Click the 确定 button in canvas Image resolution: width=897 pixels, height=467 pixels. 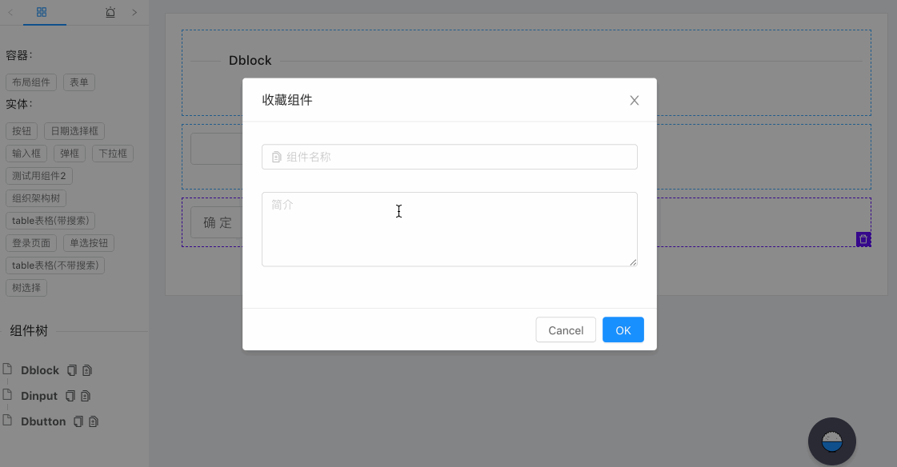tap(217, 222)
